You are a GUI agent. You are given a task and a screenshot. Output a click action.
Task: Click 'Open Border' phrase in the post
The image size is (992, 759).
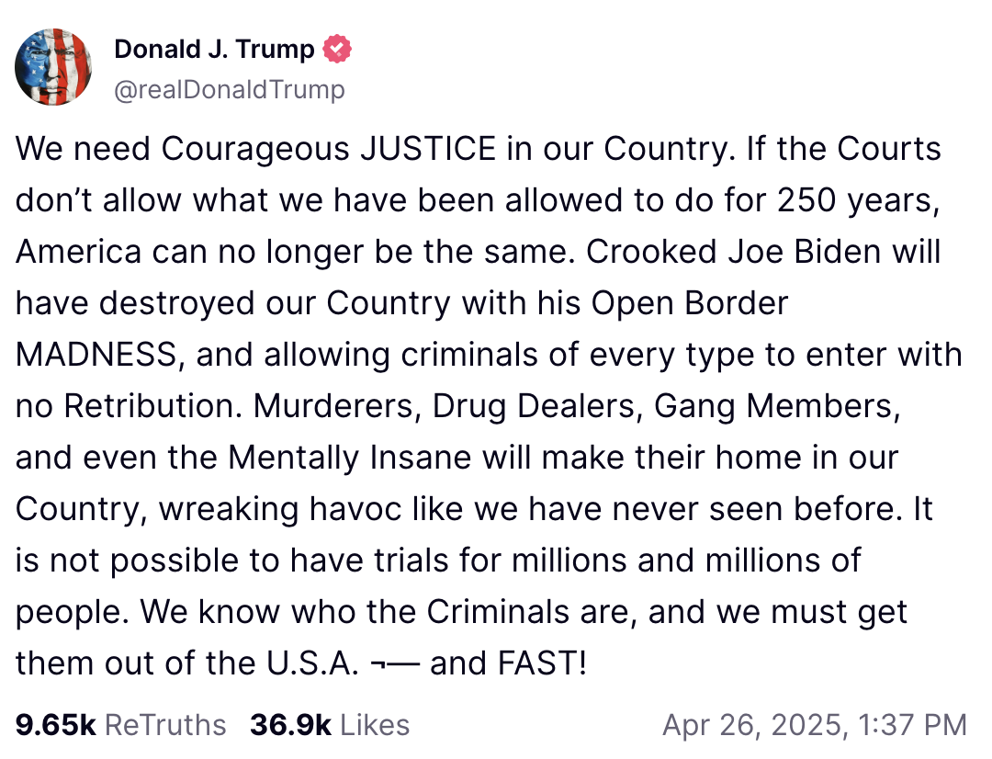(690, 303)
